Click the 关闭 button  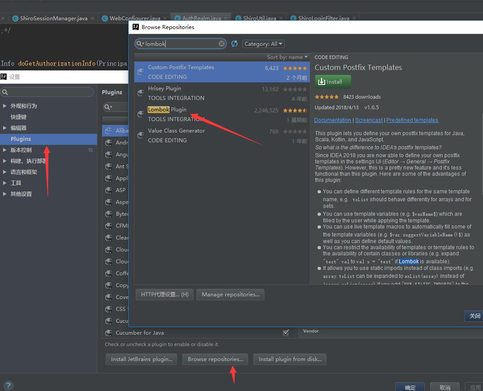pos(474,316)
